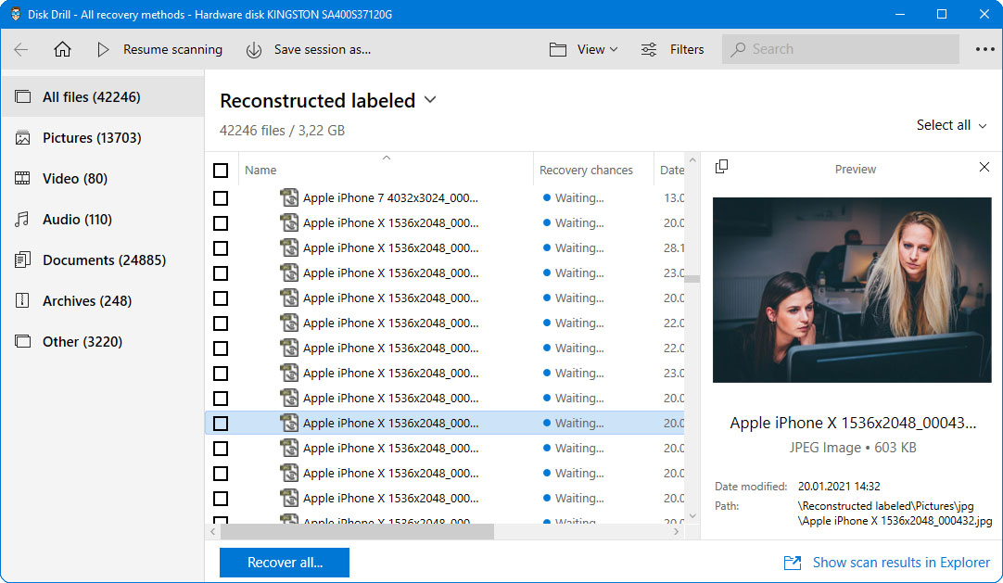
Task: Tick the header select-all checkbox
Action: (221, 171)
